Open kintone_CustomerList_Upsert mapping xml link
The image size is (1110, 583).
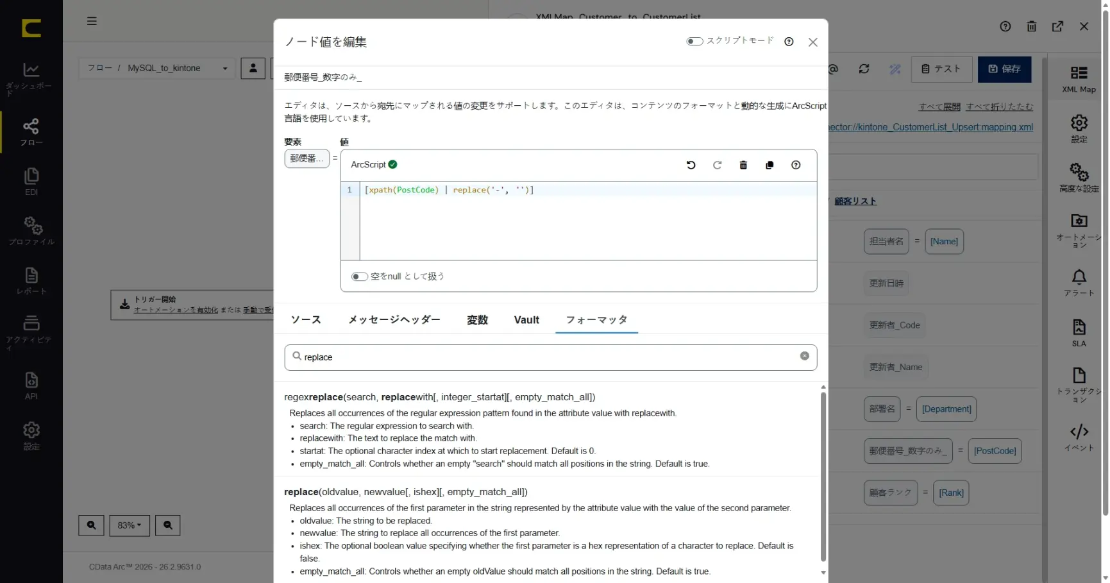point(931,127)
